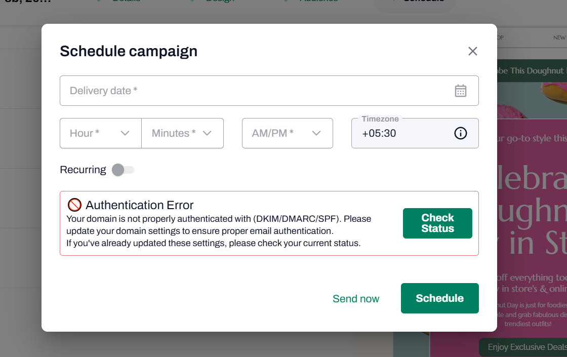
Task: Open the AM/PM dropdown
Action: 288,133
